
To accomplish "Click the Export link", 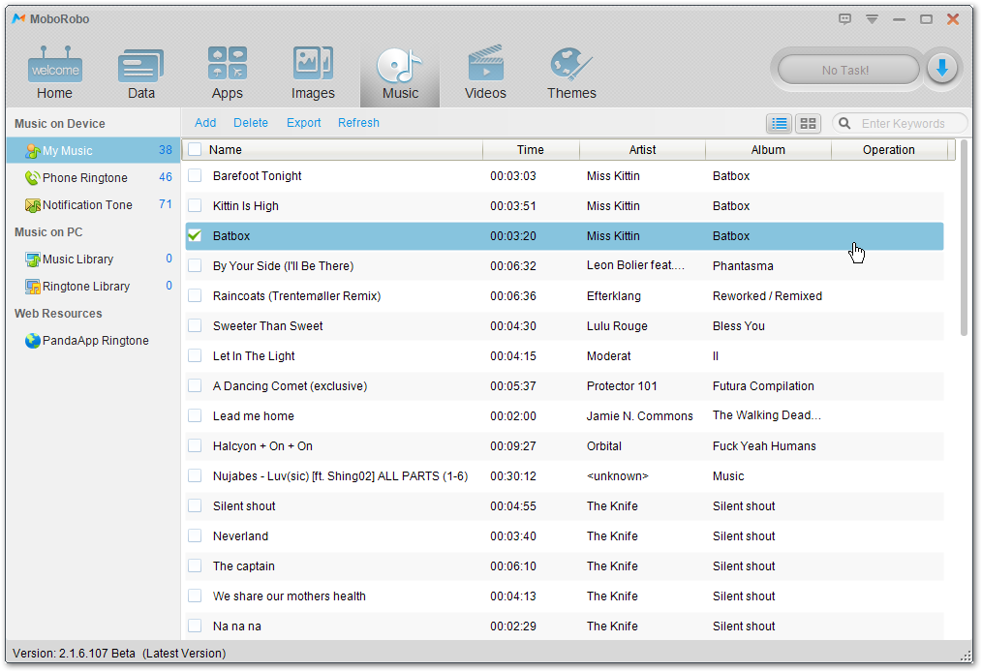I will [304, 123].
